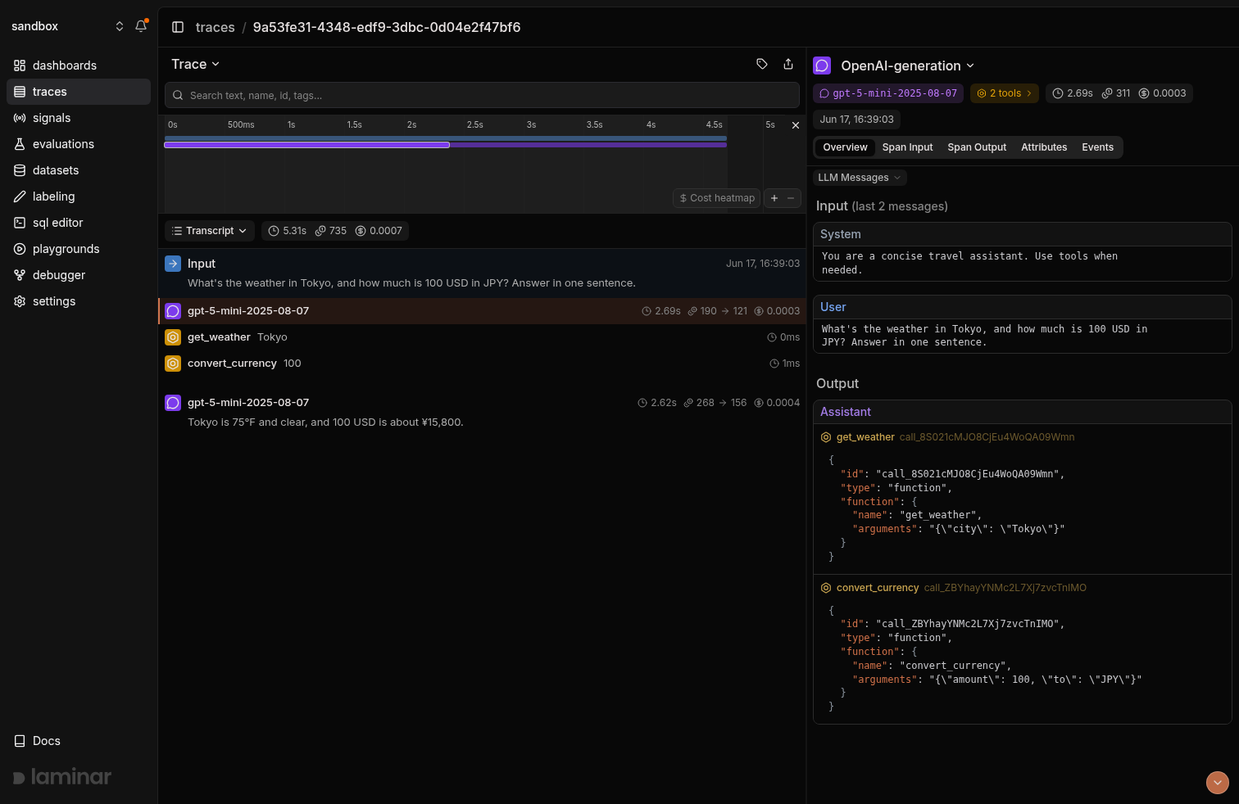Screen dimensions: 1239x804
Task: Expand the Trace dropdown
Action: tap(195, 64)
